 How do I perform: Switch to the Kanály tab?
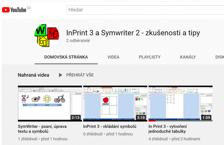(188, 57)
